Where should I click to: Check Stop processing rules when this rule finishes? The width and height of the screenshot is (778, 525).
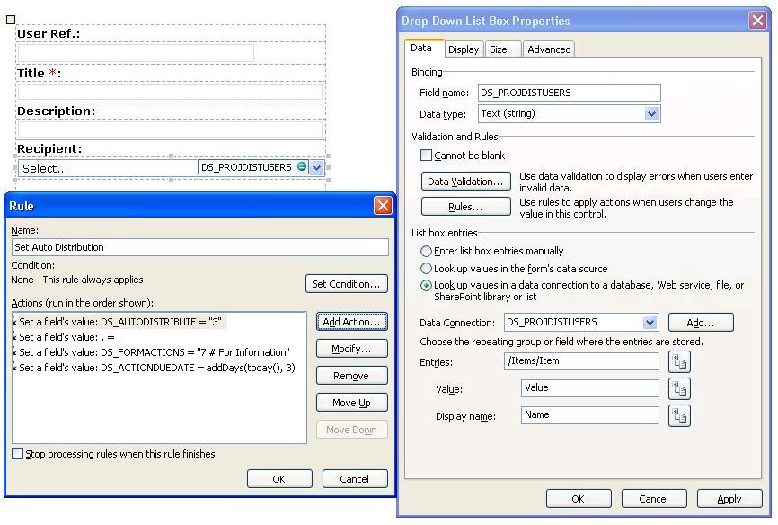pyautogui.click(x=18, y=454)
